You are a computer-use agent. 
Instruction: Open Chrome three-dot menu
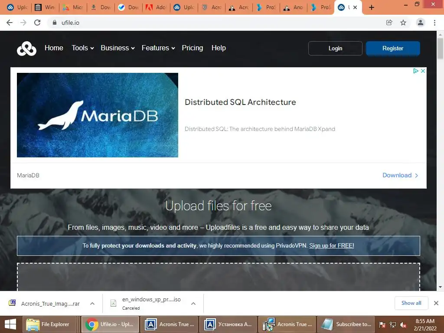(x=434, y=23)
